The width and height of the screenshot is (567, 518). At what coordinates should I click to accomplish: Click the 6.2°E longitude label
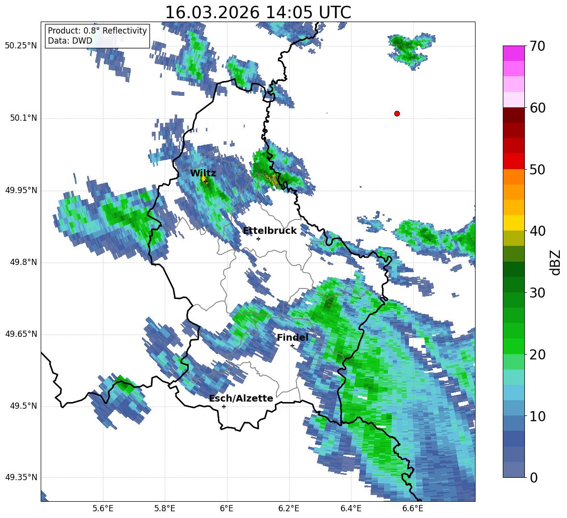point(289,508)
